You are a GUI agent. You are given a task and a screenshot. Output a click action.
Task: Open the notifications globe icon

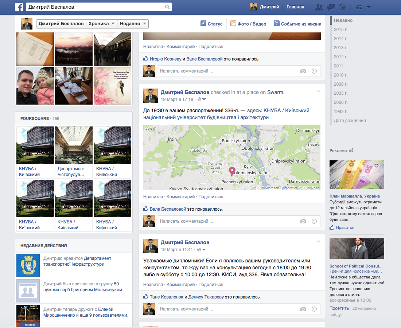point(342,7)
